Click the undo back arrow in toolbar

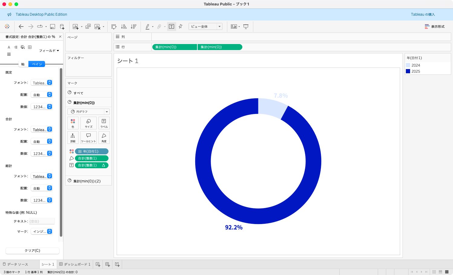pyautogui.click(x=21, y=27)
